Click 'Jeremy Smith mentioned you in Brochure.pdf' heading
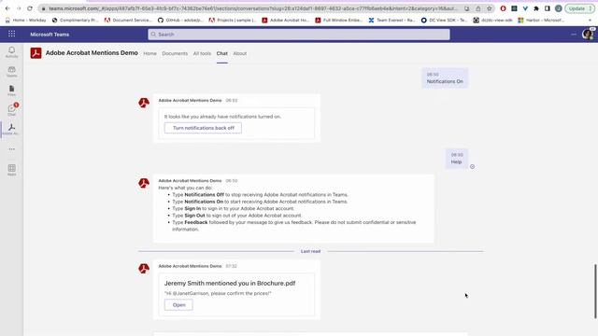 [x=230, y=283]
